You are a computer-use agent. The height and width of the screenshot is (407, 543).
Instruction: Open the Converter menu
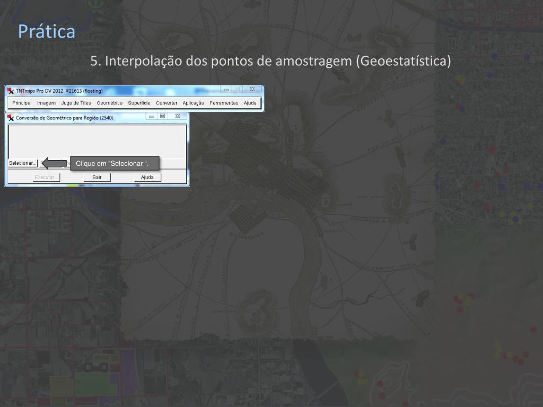pos(167,103)
